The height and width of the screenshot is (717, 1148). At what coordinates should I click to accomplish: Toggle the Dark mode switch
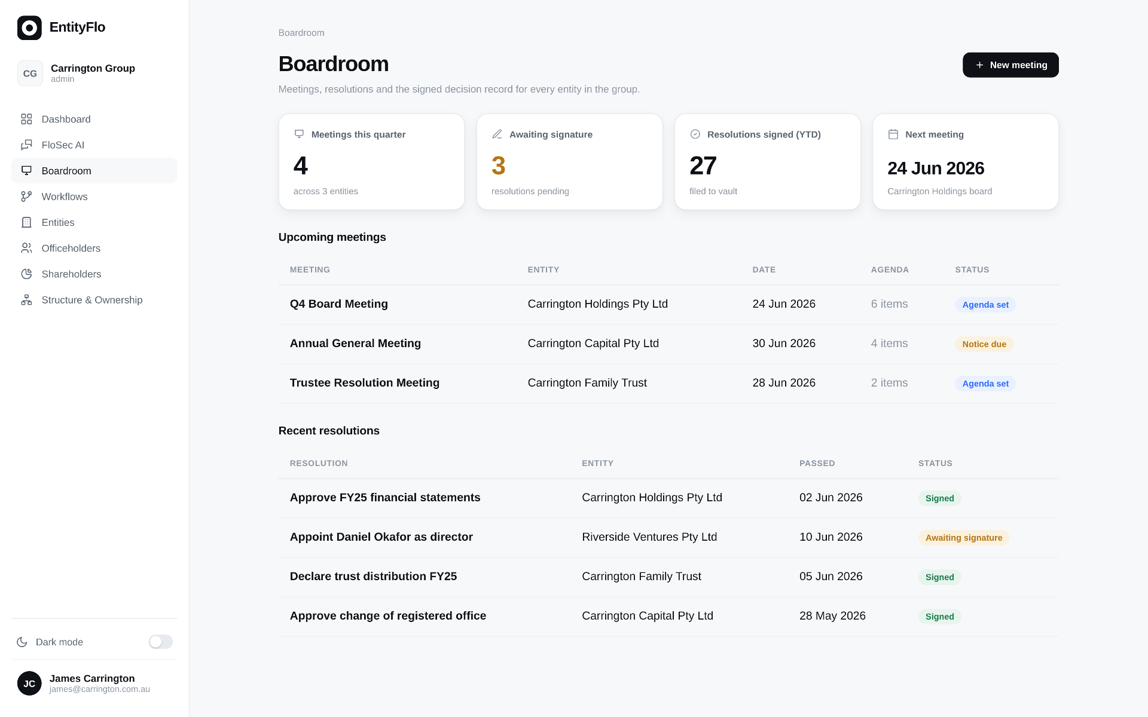point(161,642)
